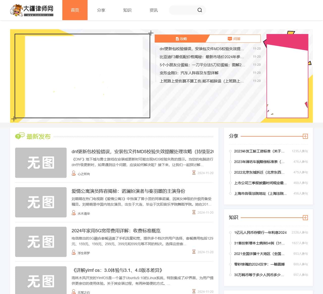Screen dimensions: 323x294
Task: Open the 爱情公寓演员阵容揭秘 article
Action: (128, 191)
